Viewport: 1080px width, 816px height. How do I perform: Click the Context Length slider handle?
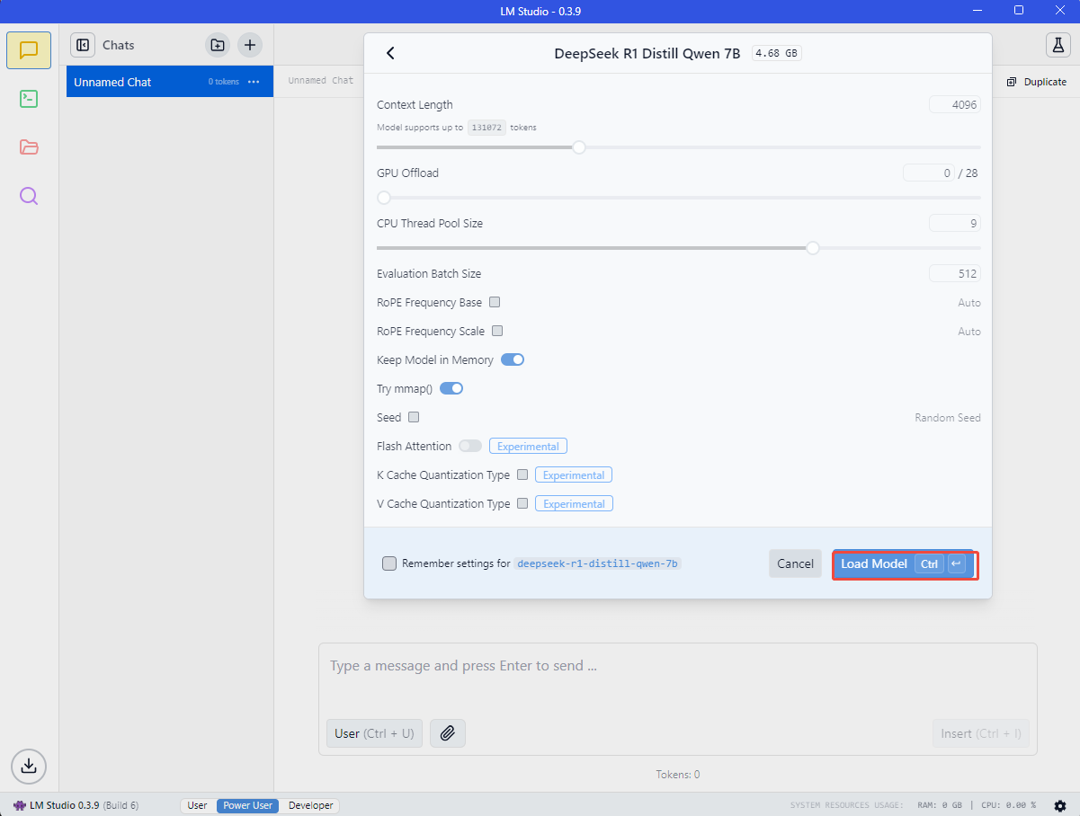click(579, 147)
